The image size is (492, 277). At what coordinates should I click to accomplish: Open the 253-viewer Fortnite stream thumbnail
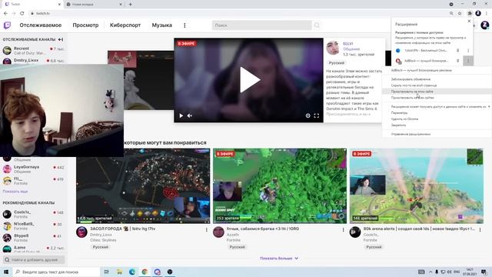280,186
